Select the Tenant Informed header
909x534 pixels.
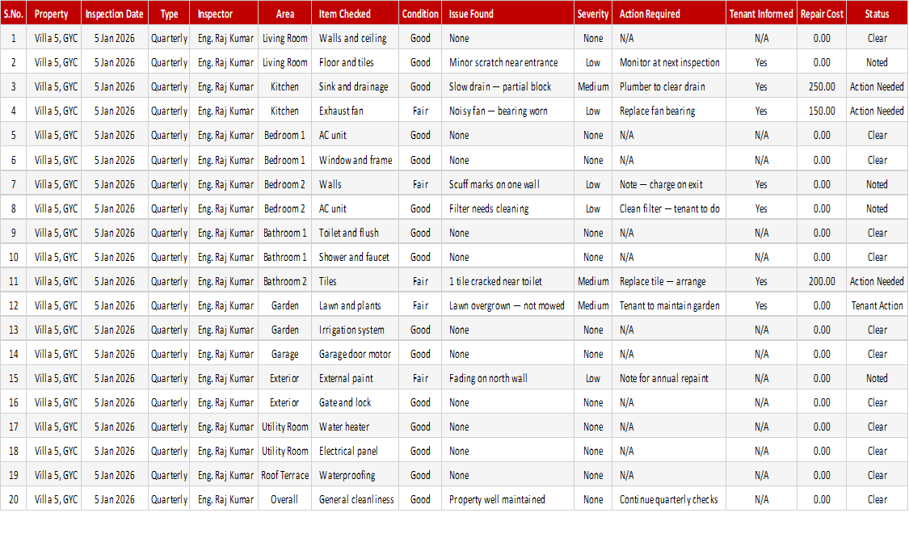(760, 14)
